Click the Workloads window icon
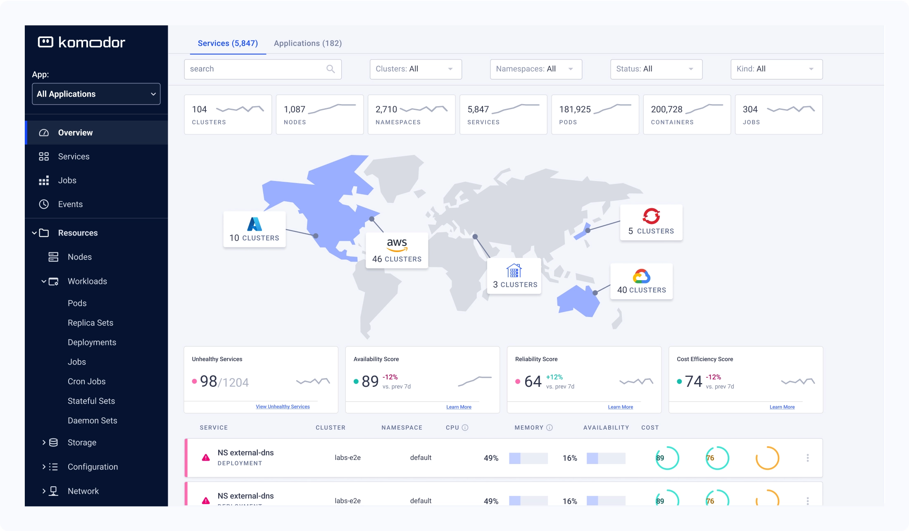The image size is (909, 531). (x=54, y=281)
